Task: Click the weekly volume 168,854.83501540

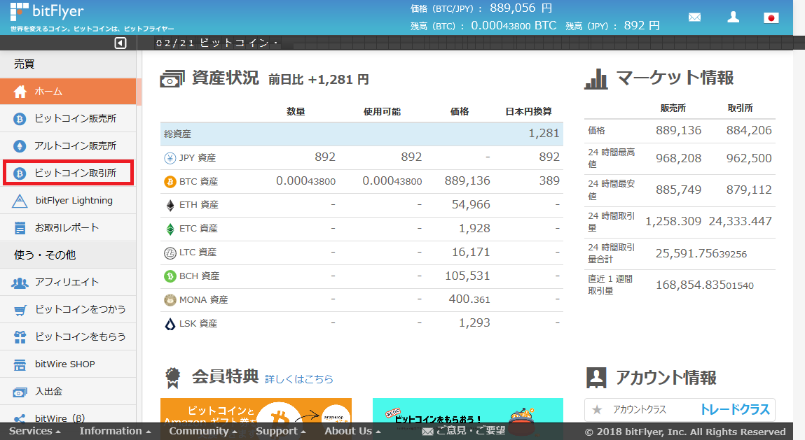Action: (x=704, y=285)
